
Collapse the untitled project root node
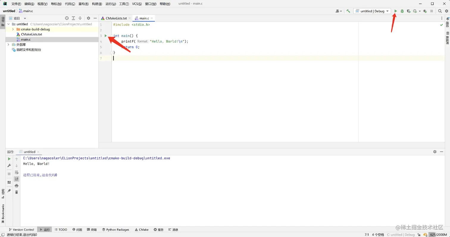click(x=8, y=24)
